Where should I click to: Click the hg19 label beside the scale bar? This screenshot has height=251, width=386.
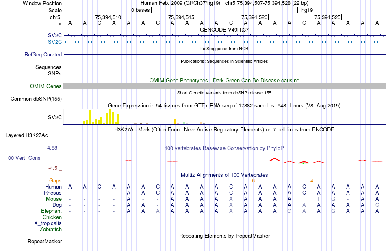[307, 10]
